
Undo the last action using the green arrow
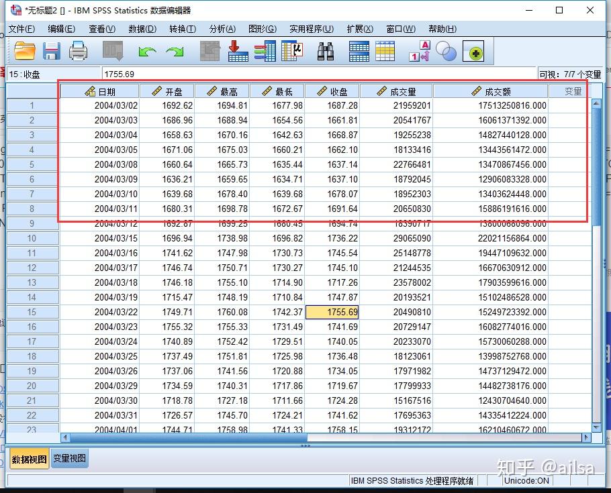(147, 52)
